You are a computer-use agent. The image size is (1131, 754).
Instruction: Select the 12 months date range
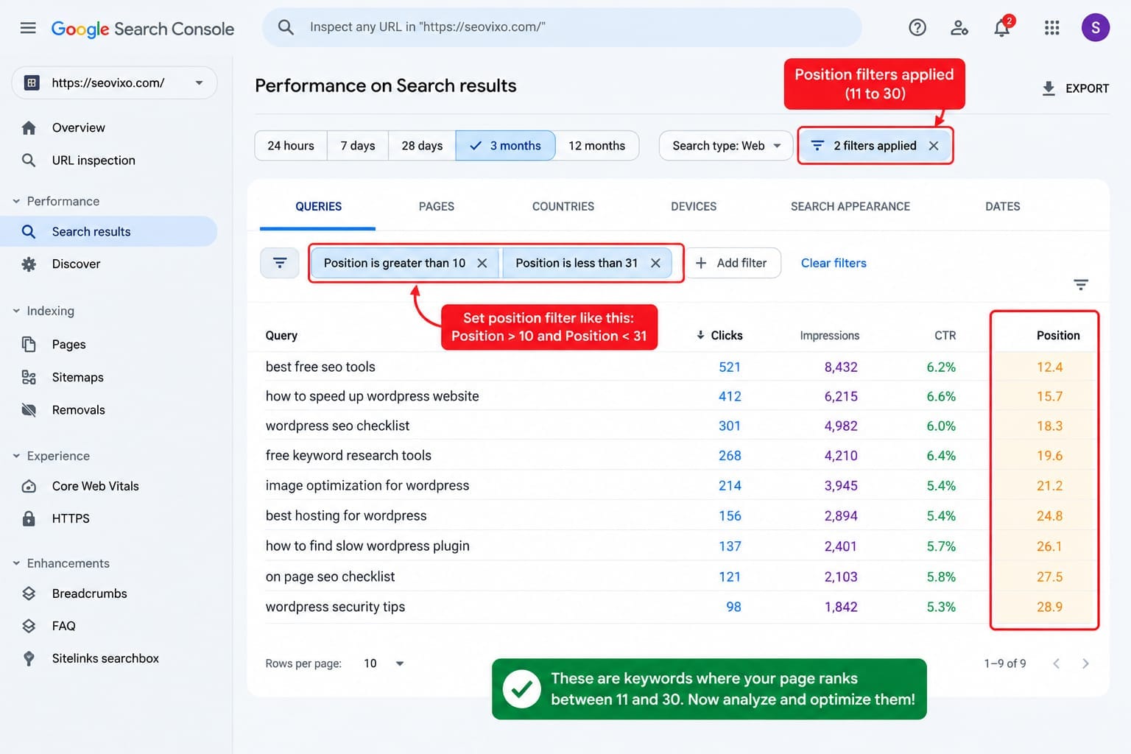(596, 146)
